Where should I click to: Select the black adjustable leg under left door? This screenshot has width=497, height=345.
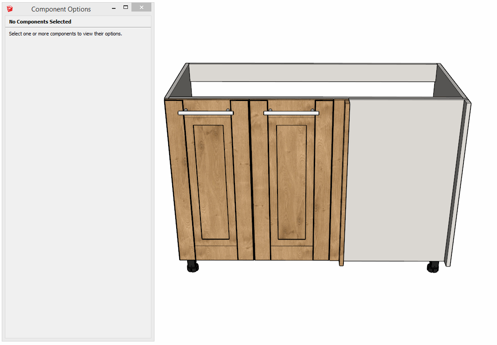[193, 266]
